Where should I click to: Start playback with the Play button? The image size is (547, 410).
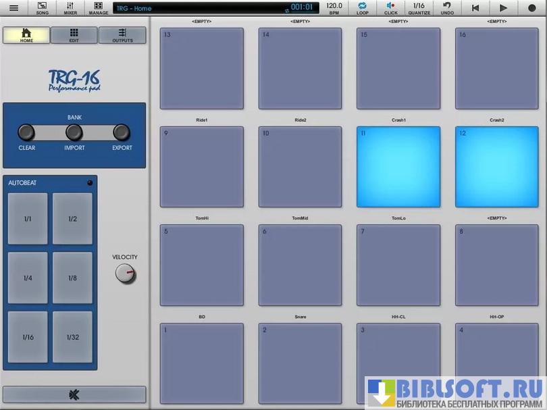click(503, 8)
